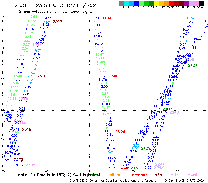Viewport: 208px width, 183px height.
Task: Click the s3b pass label 2242
Action: (159, 168)
